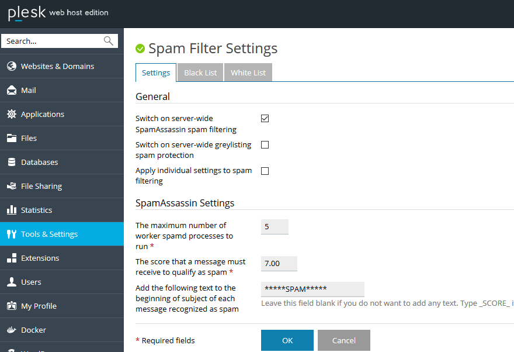Click the File Sharing hand icon
Image resolution: width=514 pixels, height=352 pixels.
pos(12,186)
